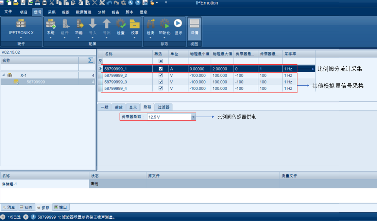This screenshot has width=377, height=221.
Task: Click the sigma sum icon in left panel
Action: [x=90, y=60]
